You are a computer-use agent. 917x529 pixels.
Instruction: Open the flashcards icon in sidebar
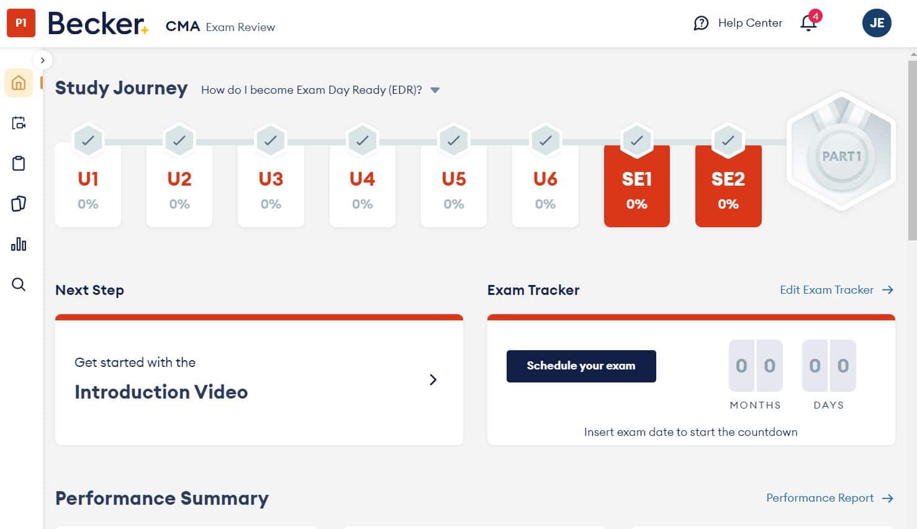(x=19, y=204)
